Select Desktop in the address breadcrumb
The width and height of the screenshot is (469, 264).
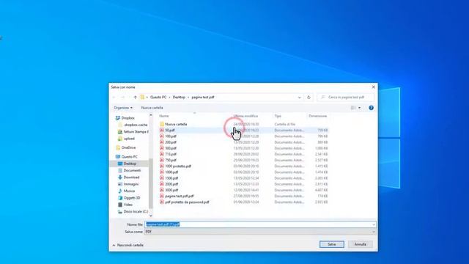[179, 98]
